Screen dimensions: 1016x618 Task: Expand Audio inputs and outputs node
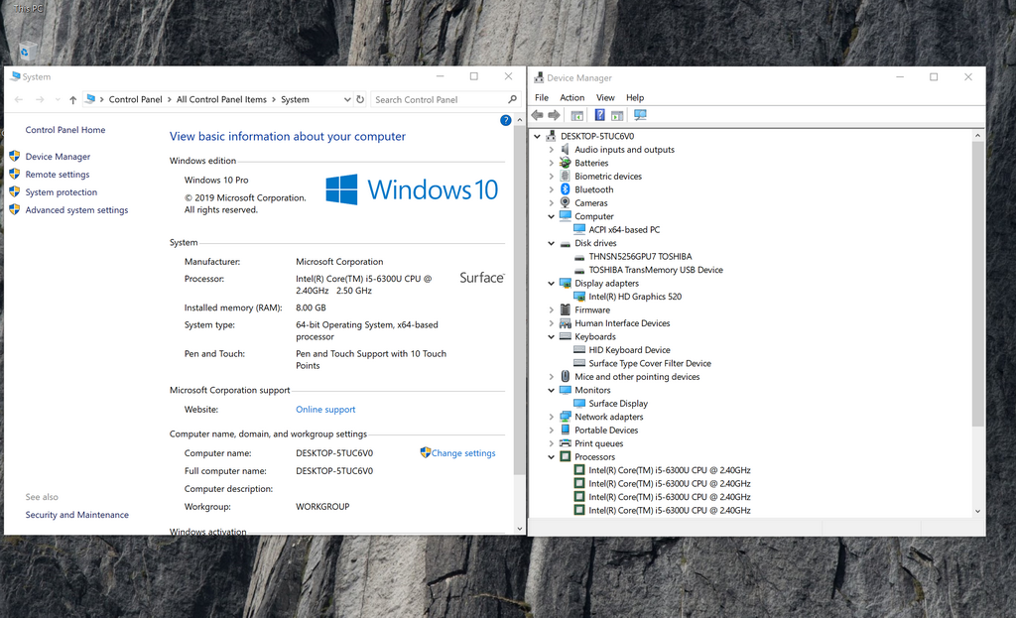(x=552, y=150)
